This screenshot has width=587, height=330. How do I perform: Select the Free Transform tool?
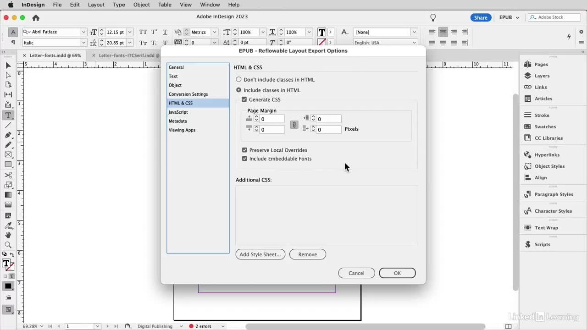(8, 185)
